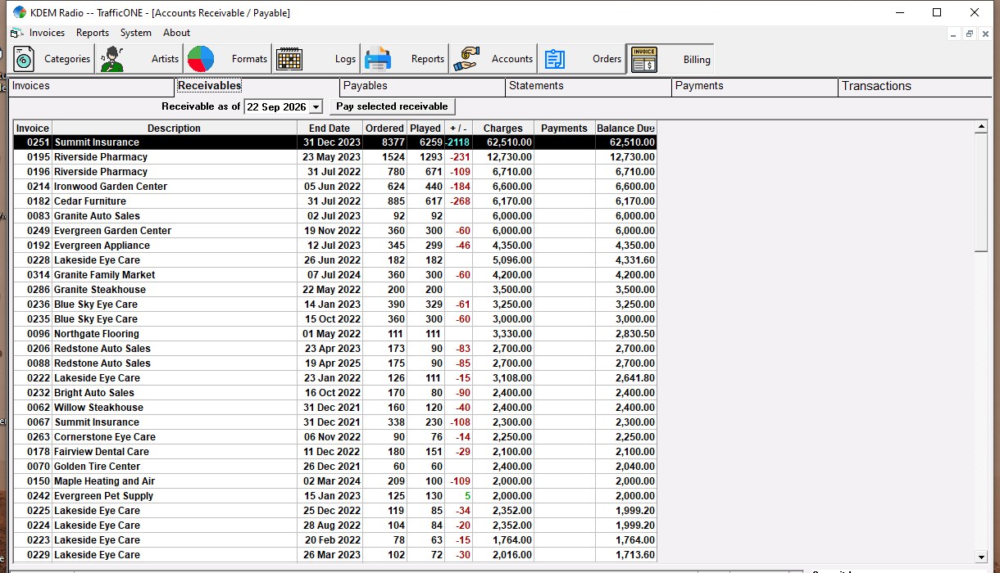Sort by the End Date column header
The width and height of the screenshot is (1000, 573).
point(330,128)
